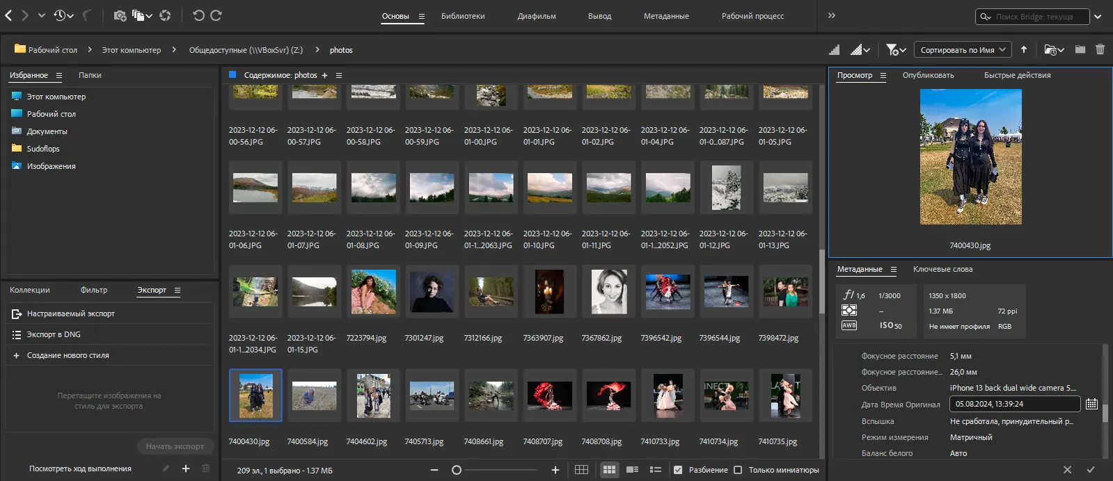Click Создание нового стиля

[x=68, y=355]
